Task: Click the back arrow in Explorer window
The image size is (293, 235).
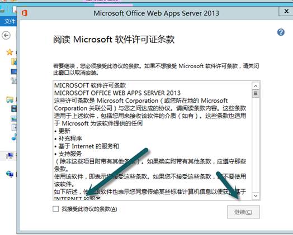Action: pos(6,35)
